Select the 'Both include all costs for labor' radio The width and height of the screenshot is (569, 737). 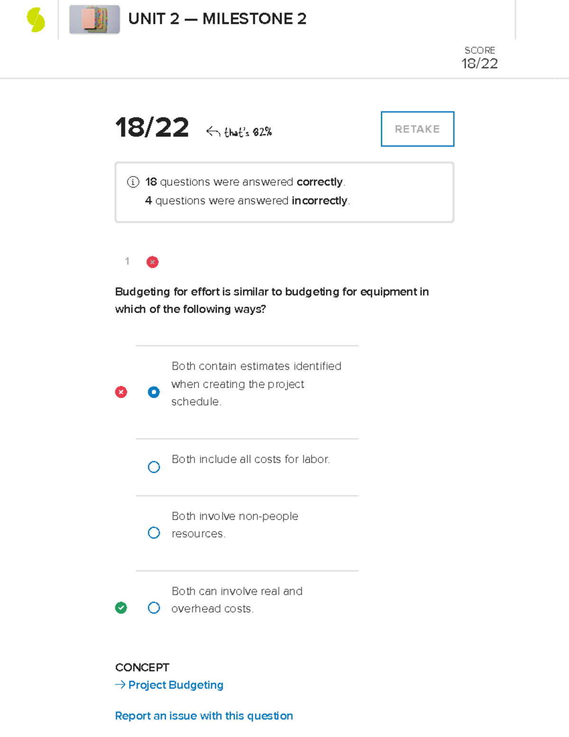point(154,467)
